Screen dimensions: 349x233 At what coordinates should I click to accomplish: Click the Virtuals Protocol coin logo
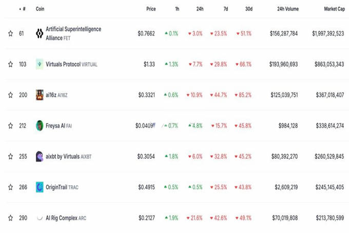pos(40,64)
